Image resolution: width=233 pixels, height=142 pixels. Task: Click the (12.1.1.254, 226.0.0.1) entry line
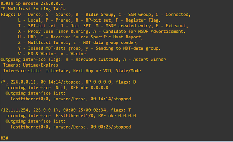pos(66,110)
